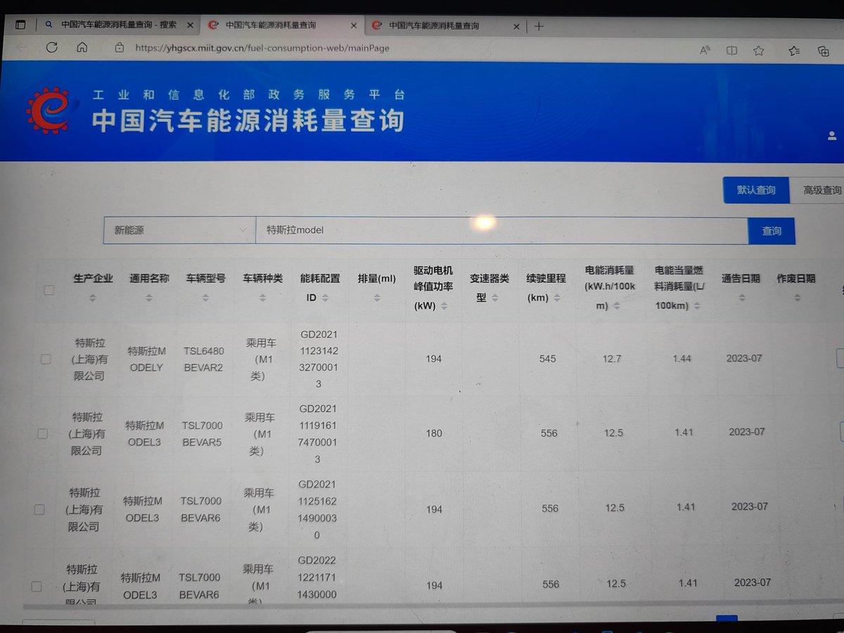The image size is (844, 633).
Task: View site information lock icon
Action: click(x=120, y=48)
